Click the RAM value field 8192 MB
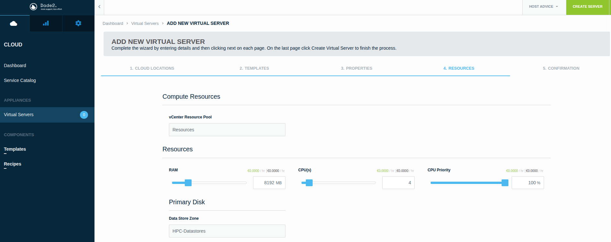Viewport: 611px width, 242px height. 269,183
